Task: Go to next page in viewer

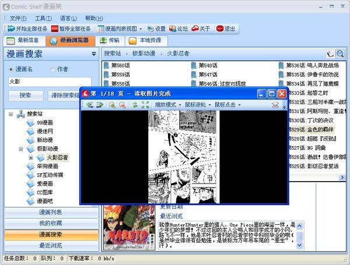Action: [100, 105]
